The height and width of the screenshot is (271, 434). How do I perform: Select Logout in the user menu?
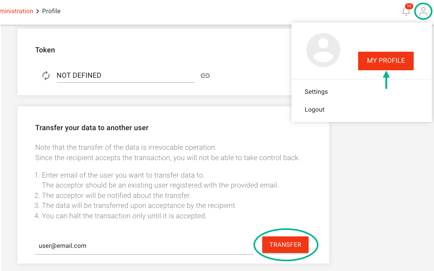pyautogui.click(x=314, y=109)
